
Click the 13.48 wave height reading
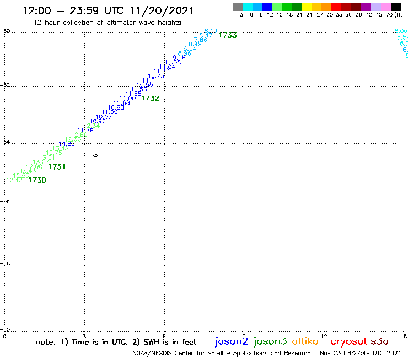[x=60, y=148]
